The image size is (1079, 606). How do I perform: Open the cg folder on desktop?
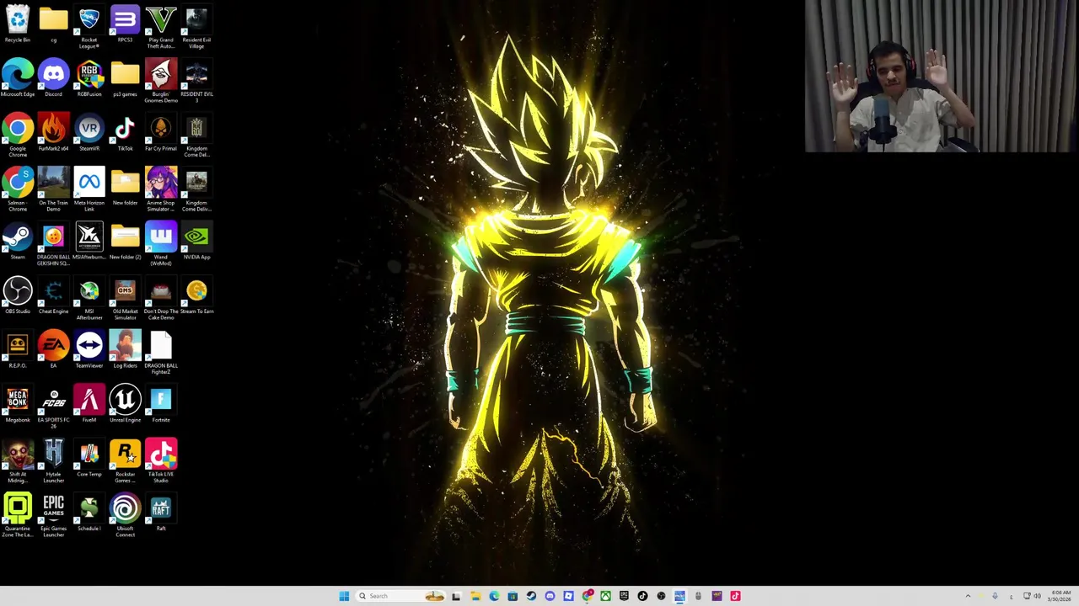[x=53, y=24]
